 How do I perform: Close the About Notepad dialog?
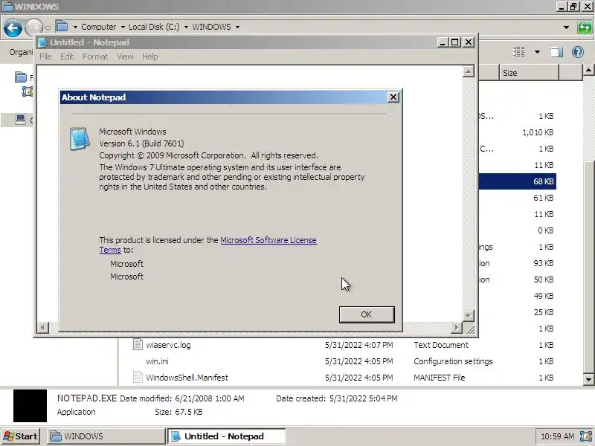point(393,97)
